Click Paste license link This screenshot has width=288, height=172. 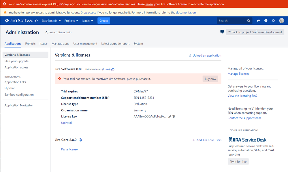69,149
